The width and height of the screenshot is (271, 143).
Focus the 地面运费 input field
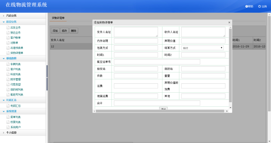tap(136, 96)
